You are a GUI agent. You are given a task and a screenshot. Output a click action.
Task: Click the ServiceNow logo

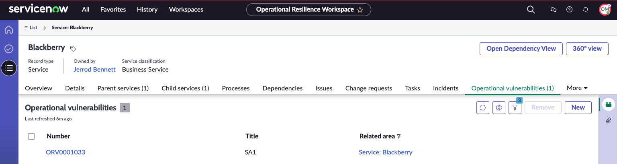point(39,9)
